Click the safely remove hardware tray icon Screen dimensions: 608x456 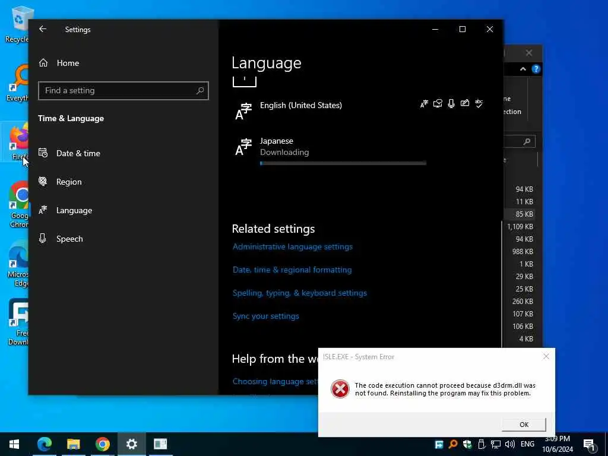click(482, 444)
